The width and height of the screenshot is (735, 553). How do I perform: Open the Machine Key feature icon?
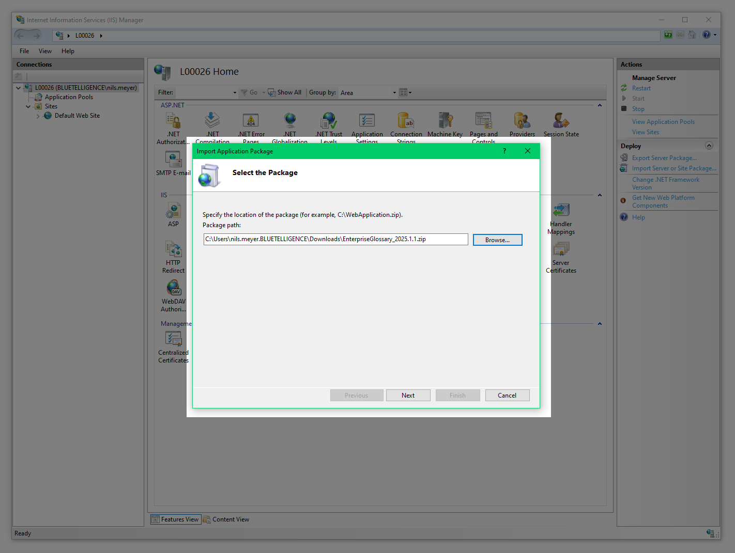pyautogui.click(x=445, y=124)
